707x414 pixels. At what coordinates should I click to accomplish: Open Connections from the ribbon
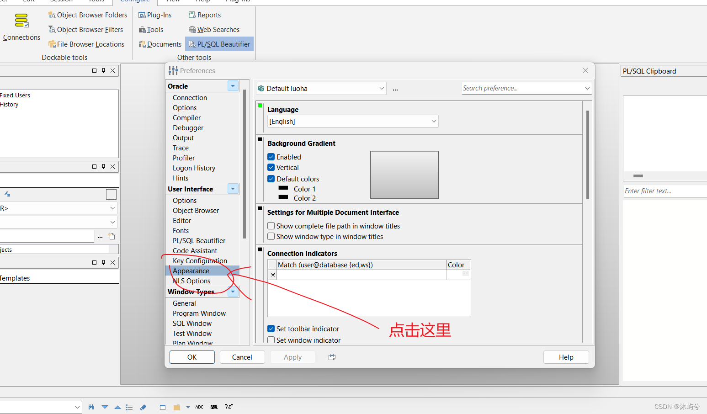click(21, 25)
